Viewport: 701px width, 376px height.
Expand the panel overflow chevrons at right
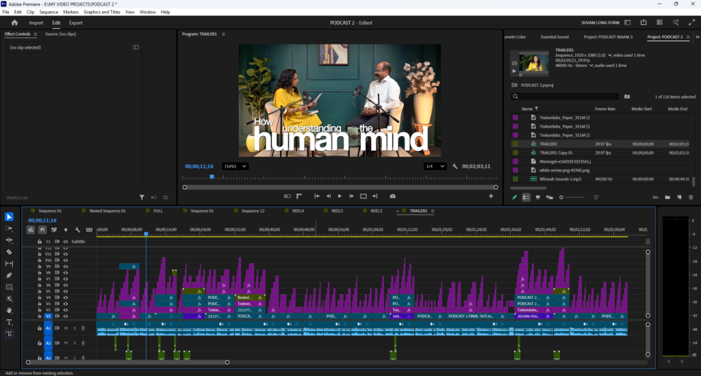click(x=697, y=37)
